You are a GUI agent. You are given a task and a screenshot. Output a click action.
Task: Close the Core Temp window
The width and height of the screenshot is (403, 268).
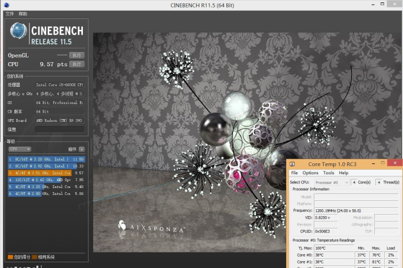pyautogui.click(x=395, y=164)
